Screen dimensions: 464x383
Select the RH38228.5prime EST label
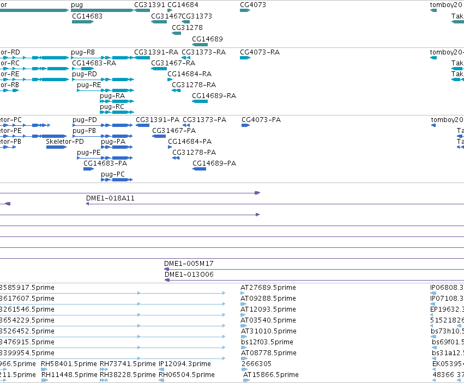coord(128,375)
